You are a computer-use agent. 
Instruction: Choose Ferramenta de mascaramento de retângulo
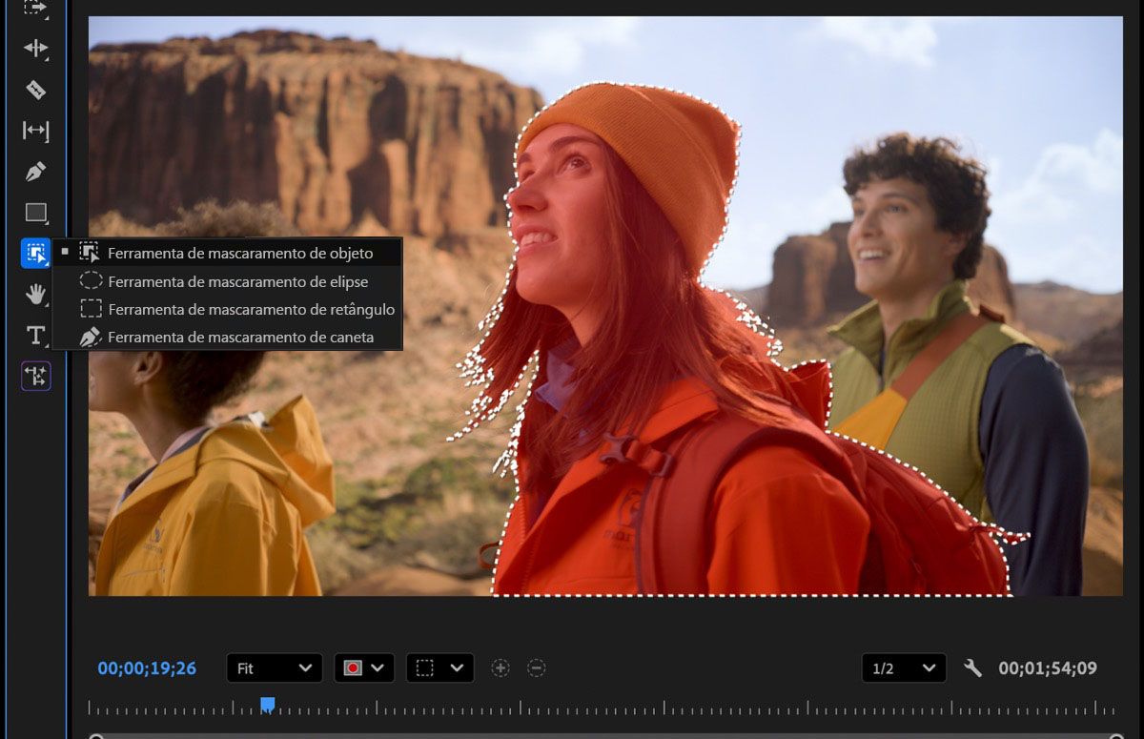(227, 309)
